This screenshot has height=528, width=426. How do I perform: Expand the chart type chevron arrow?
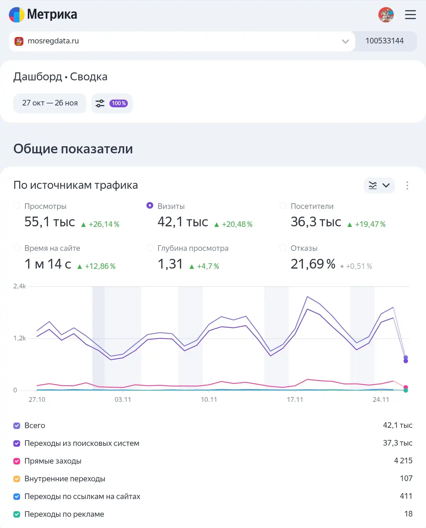[386, 186]
